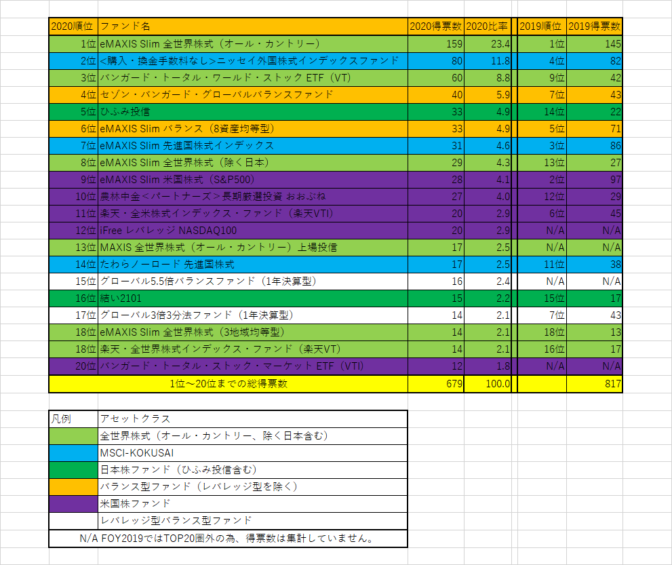Select the 86 votes cell in 2019得票数
Image resolution: width=672 pixels, height=565 pixels.
point(595,145)
